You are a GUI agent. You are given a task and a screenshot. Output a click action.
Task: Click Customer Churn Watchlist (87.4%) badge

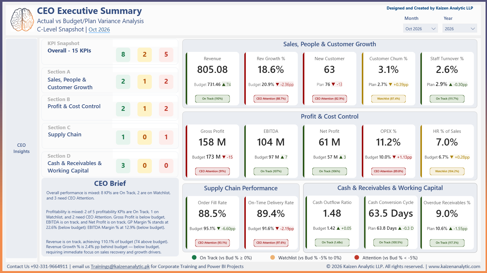389,99
